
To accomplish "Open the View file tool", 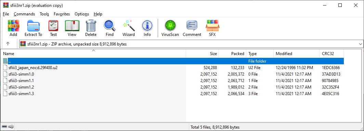I will click(72, 28).
